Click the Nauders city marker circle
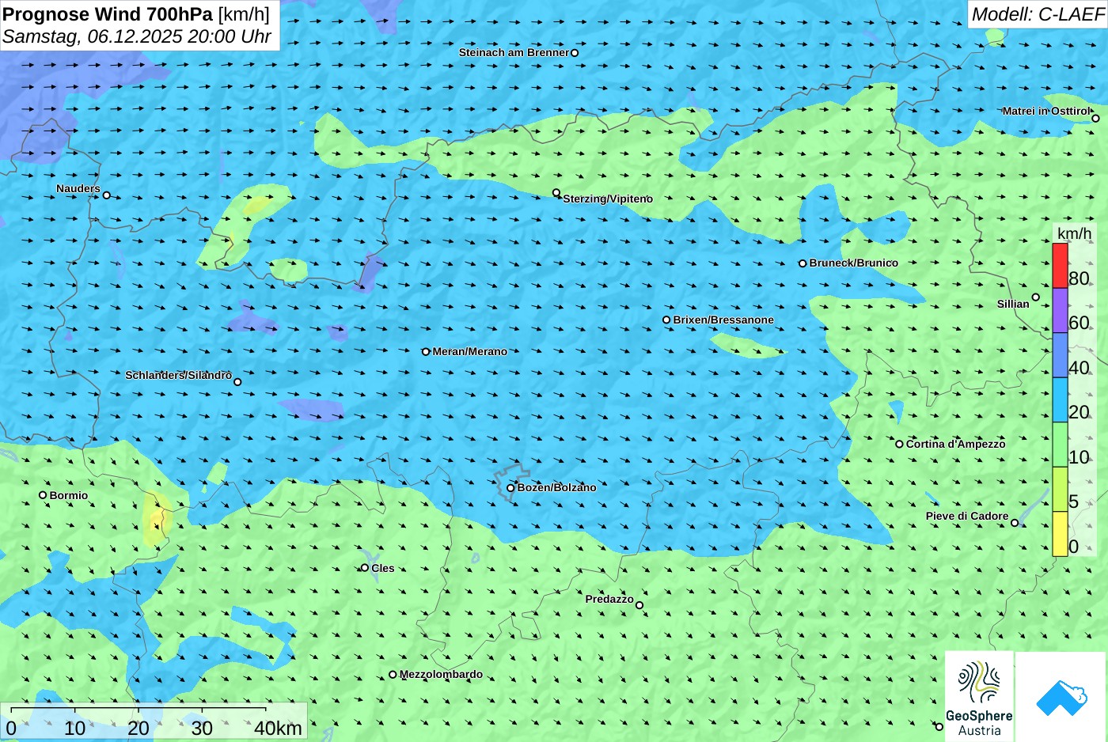This screenshot has width=1108, height=742. pyautogui.click(x=107, y=195)
